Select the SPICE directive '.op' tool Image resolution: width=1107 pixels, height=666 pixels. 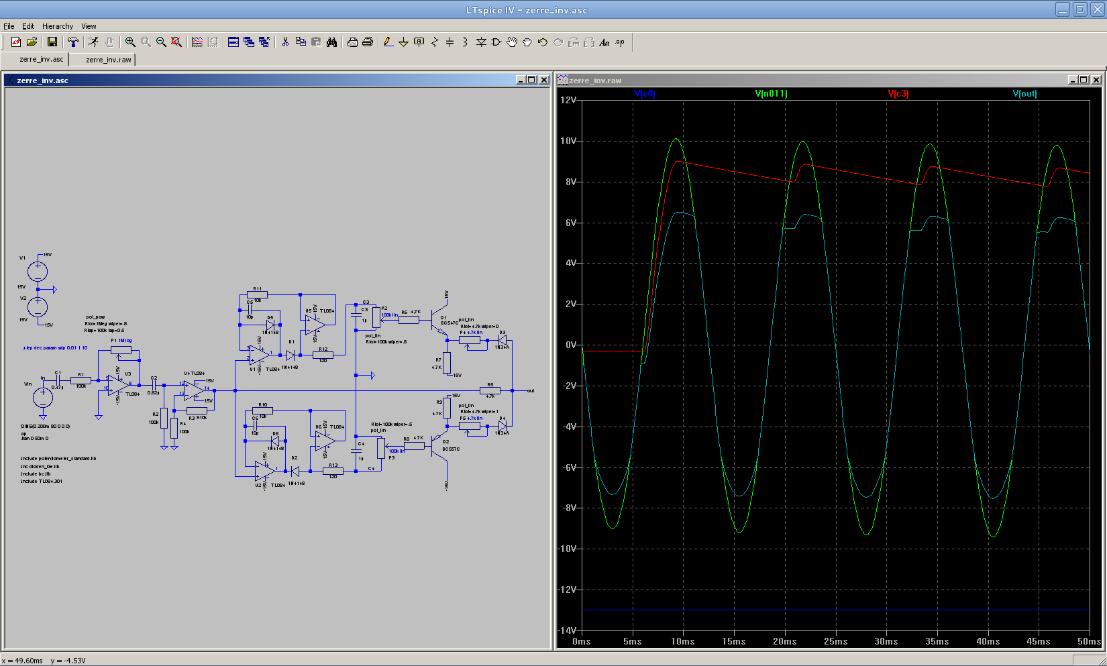click(620, 42)
